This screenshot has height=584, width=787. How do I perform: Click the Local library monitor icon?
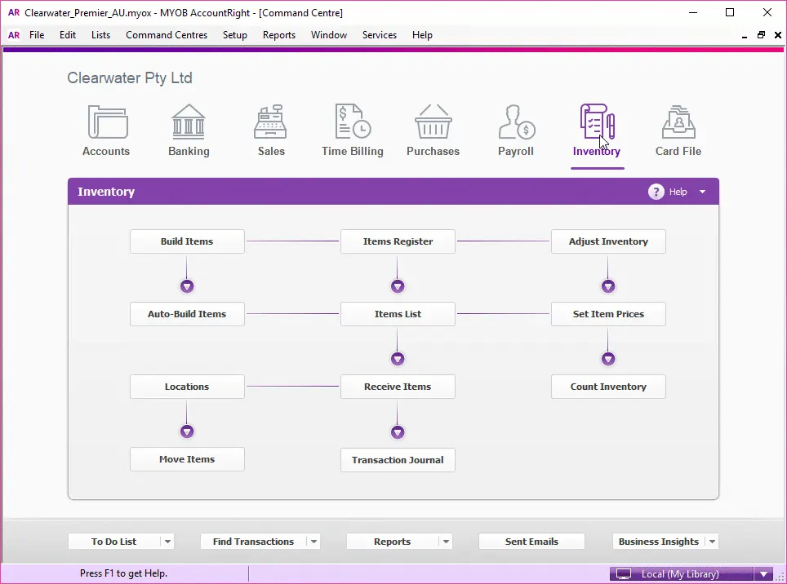click(624, 574)
